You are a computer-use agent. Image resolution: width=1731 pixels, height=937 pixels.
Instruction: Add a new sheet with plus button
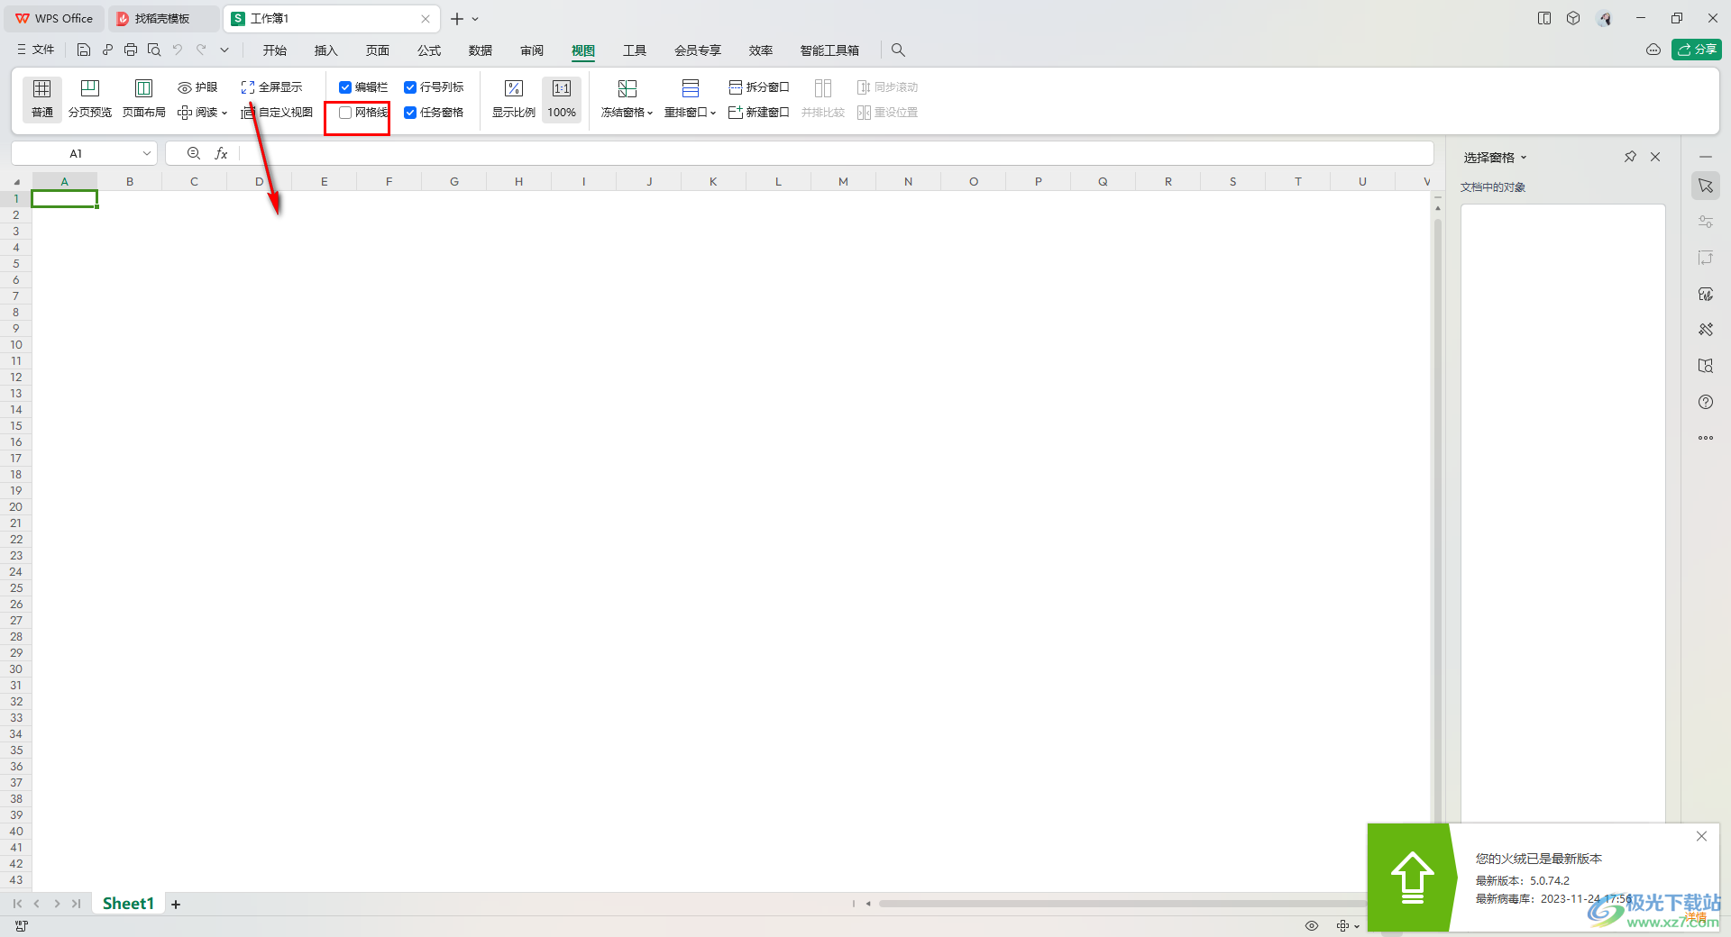(x=176, y=904)
